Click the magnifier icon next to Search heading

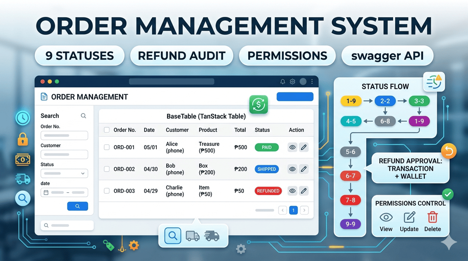(83, 116)
